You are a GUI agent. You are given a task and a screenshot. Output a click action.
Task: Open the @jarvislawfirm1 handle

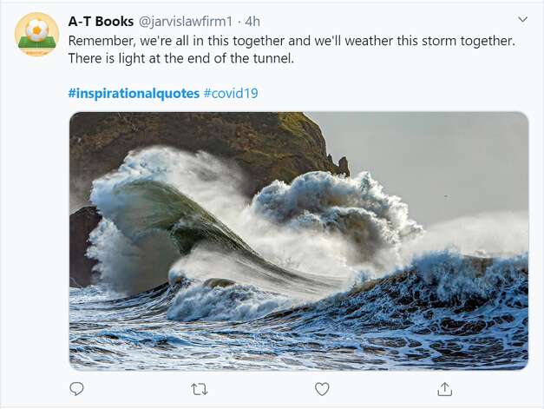186,21
